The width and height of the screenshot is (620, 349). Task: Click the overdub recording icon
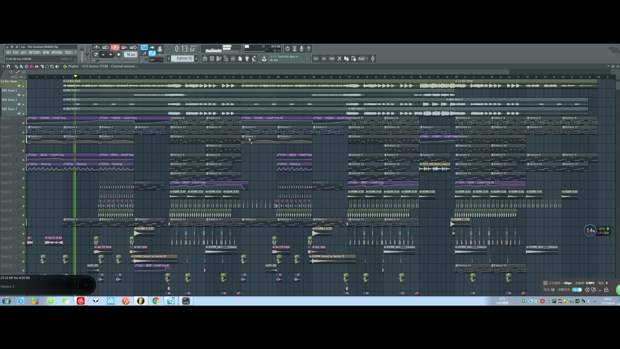pos(124,48)
